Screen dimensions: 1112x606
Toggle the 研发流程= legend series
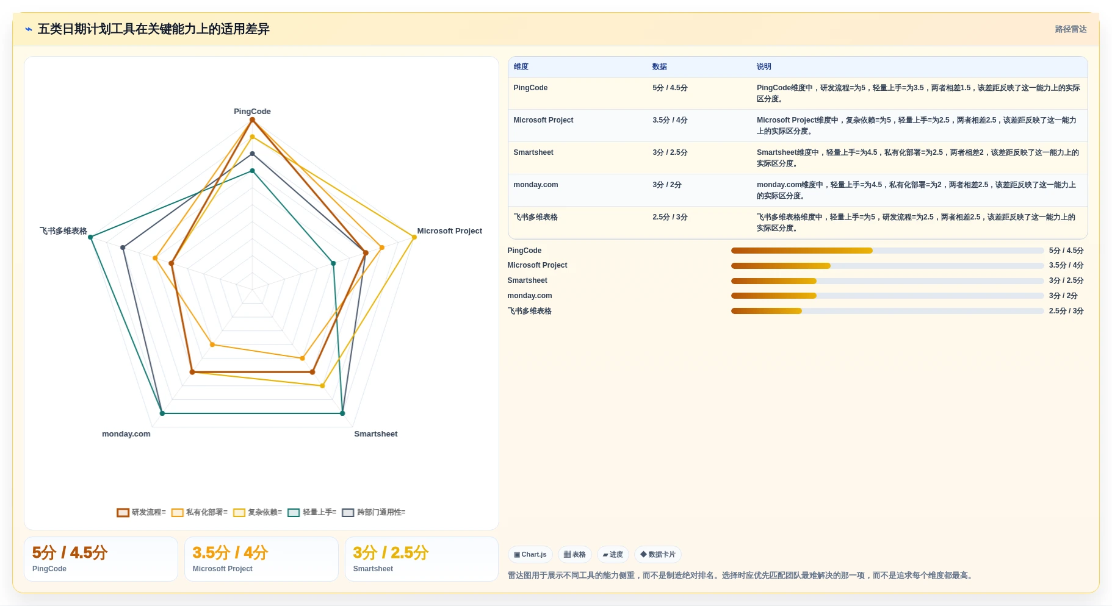point(142,512)
